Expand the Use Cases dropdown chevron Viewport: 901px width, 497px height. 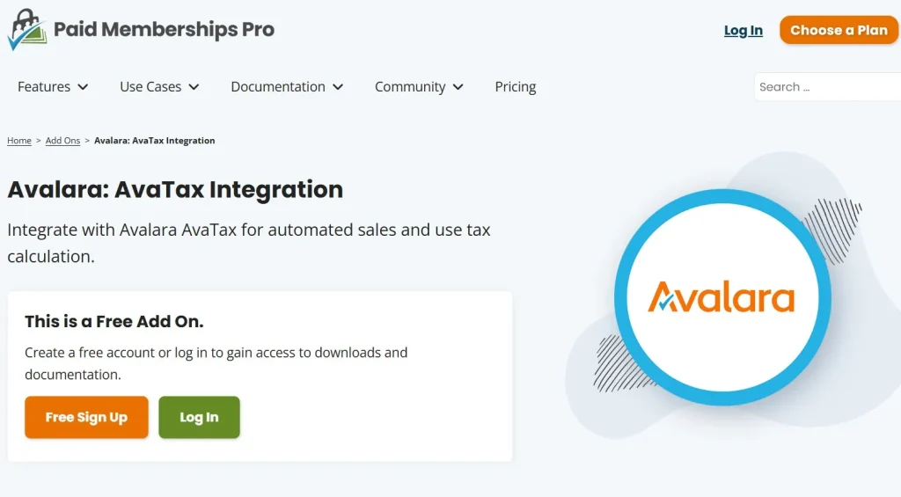pos(194,87)
